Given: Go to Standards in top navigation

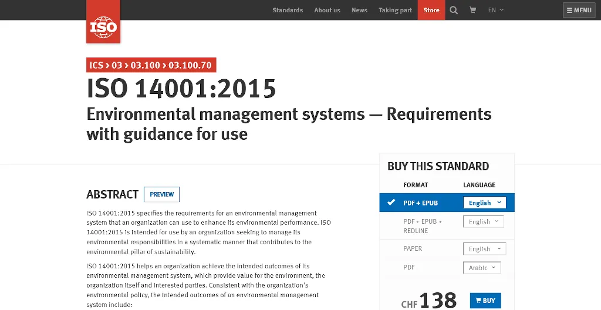Looking at the screenshot, I should click(x=288, y=11).
